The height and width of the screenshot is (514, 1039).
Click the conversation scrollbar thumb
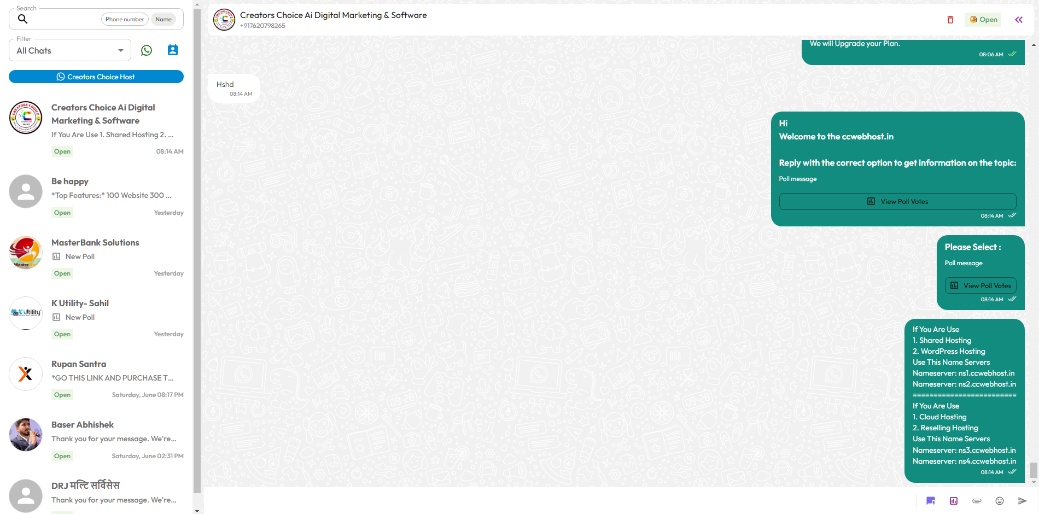(1034, 470)
